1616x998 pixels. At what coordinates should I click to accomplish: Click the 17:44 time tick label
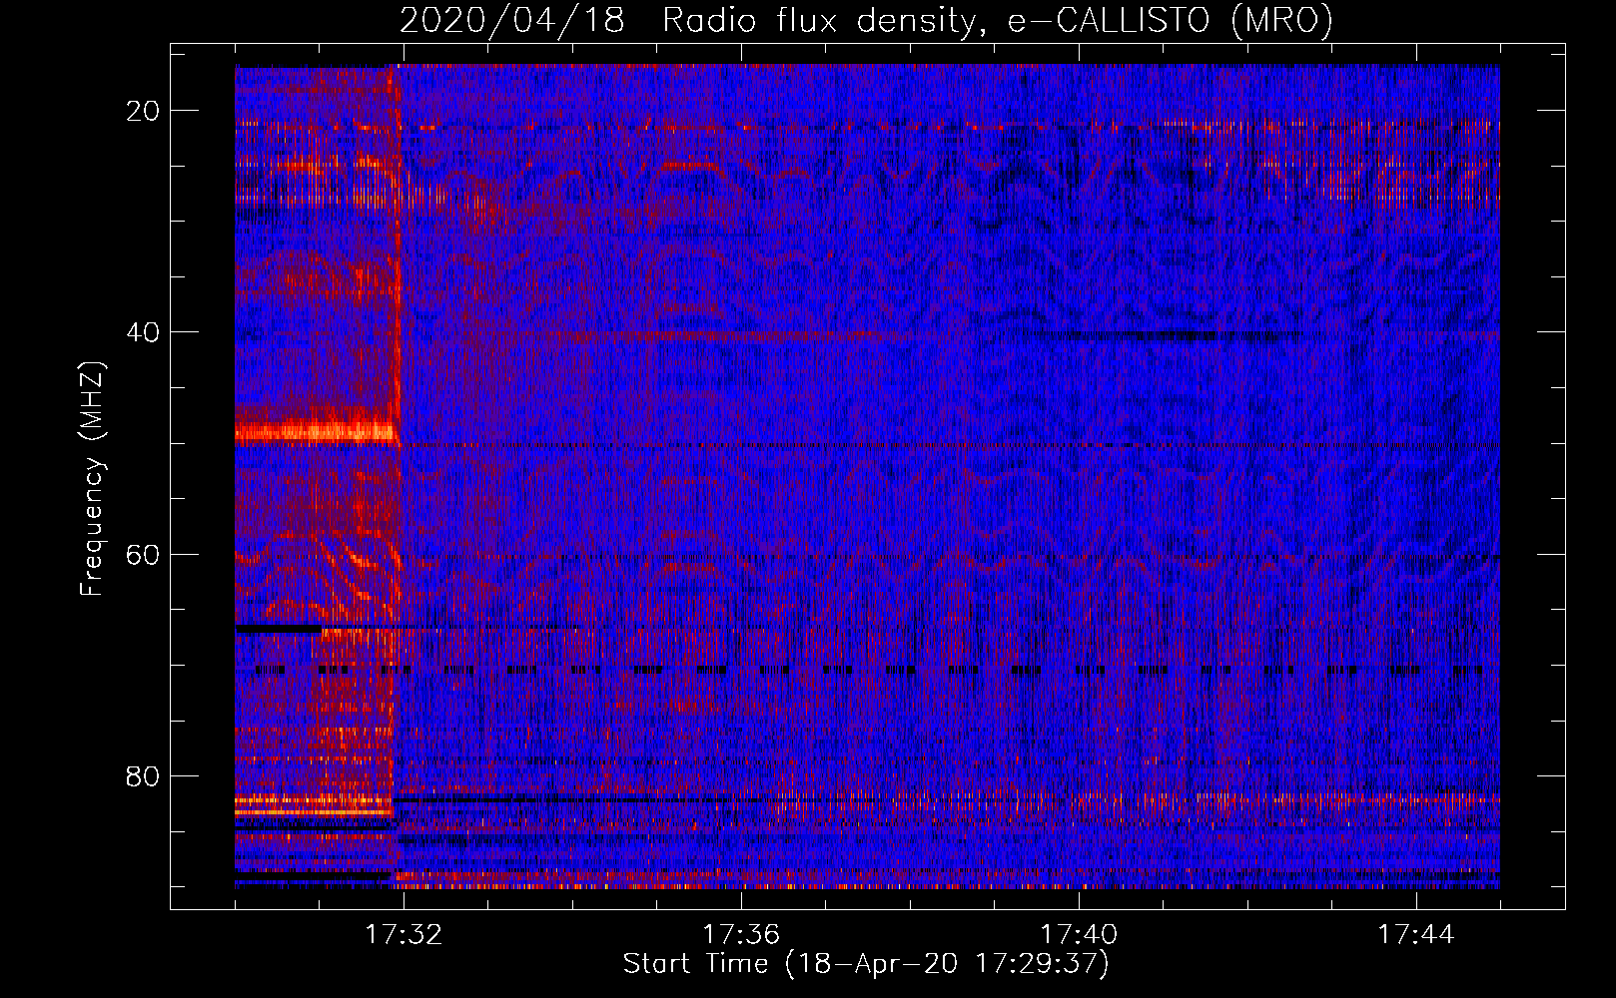pos(1416,934)
